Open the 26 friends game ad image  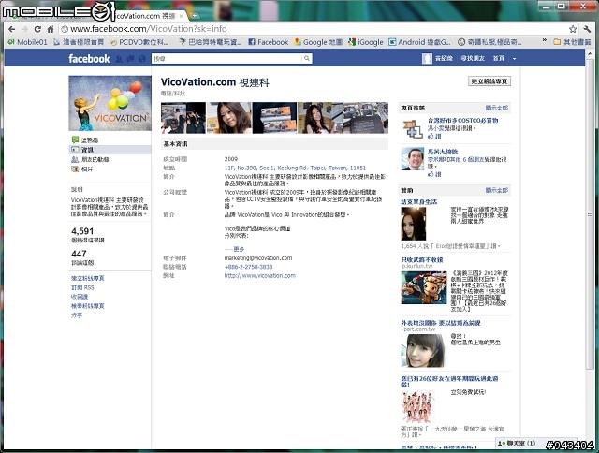tap(418, 406)
